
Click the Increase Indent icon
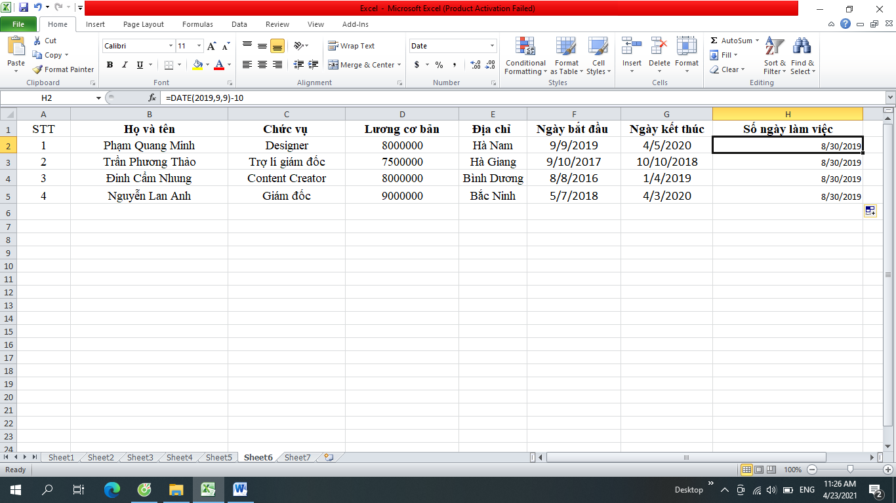click(x=314, y=65)
